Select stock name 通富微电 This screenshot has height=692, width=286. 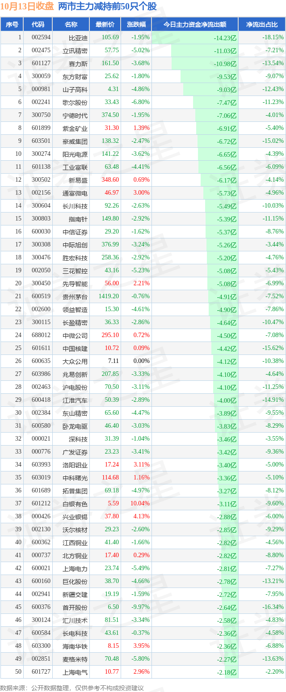point(75,193)
